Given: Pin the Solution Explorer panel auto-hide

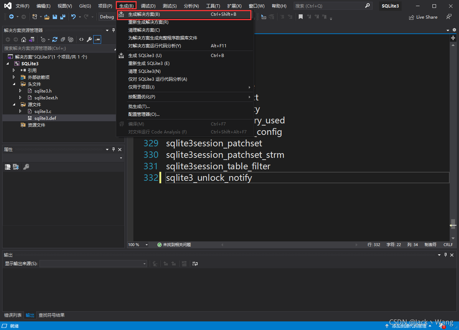Looking at the screenshot, I should pos(114,30).
